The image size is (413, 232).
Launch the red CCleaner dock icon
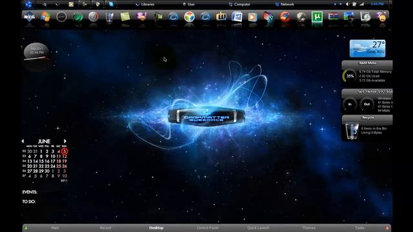pyautogui.click(x=285, y=17)
